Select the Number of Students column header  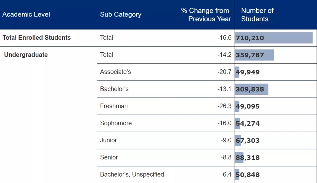pos(257,15)
